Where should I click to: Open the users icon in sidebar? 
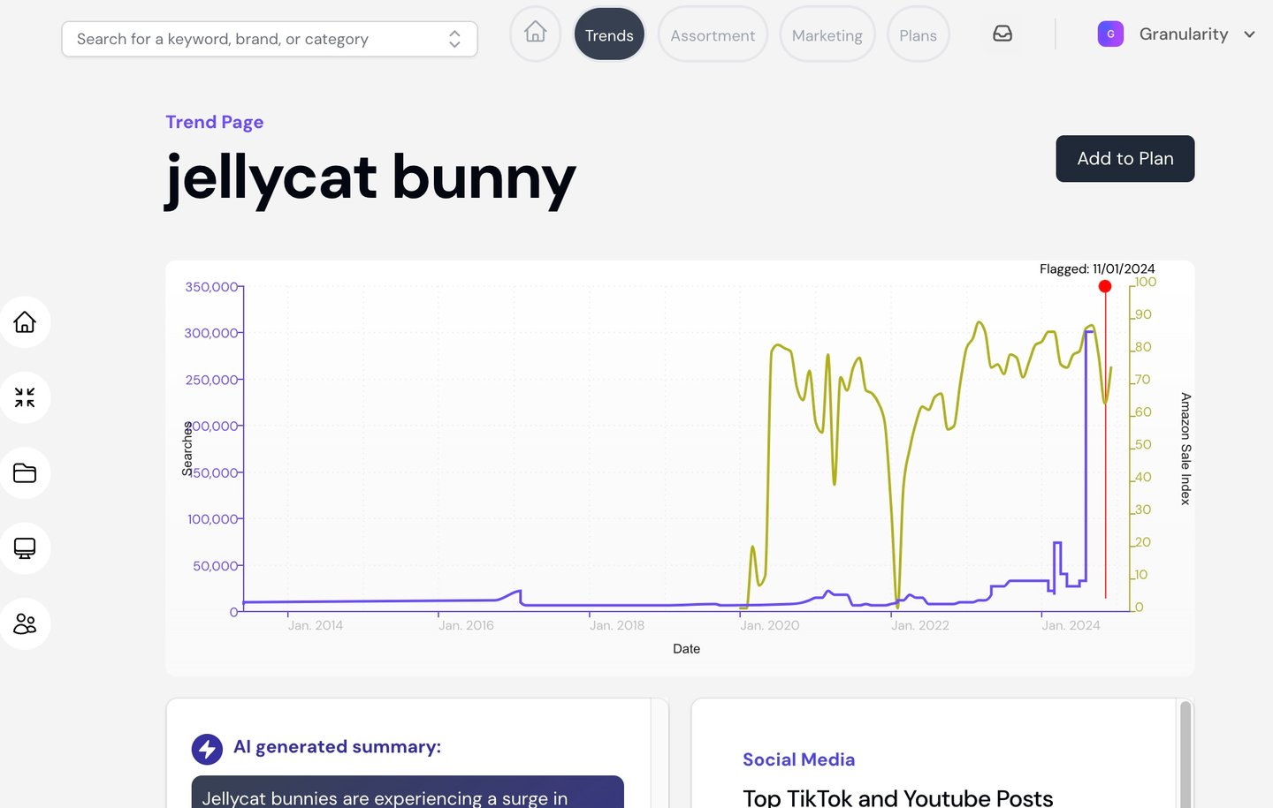coord(25,624)
